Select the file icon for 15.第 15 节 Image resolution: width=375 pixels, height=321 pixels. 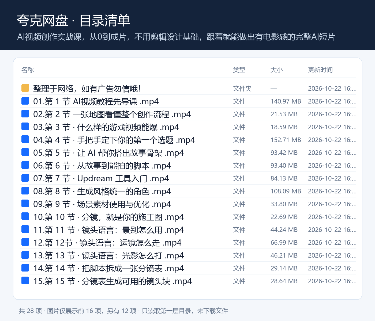click(x=25, y=280)
